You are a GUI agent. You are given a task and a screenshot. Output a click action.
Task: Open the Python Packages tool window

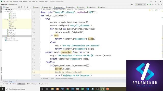pyautogui.click(x=32, y=84)
